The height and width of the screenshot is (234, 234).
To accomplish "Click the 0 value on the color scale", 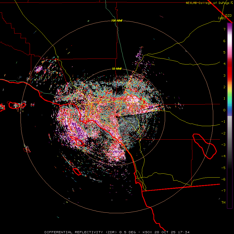I will pos(224,110).
